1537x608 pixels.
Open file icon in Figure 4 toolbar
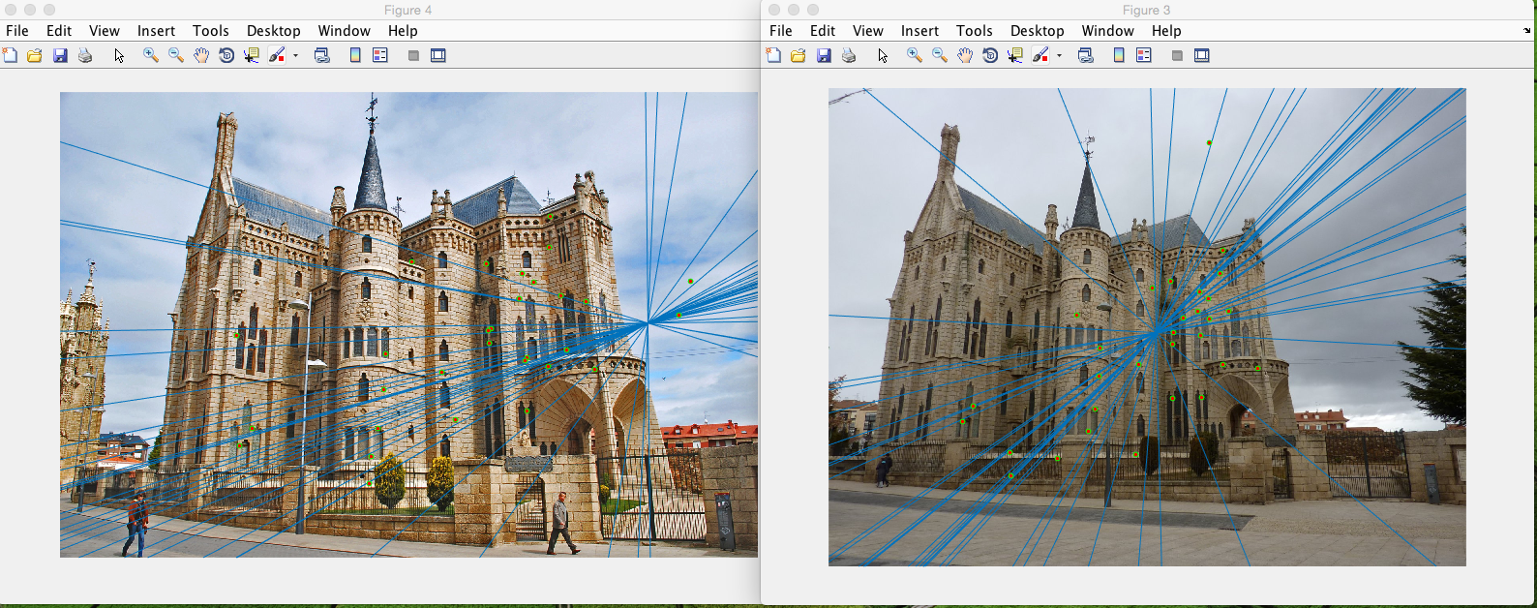[35, 55]
